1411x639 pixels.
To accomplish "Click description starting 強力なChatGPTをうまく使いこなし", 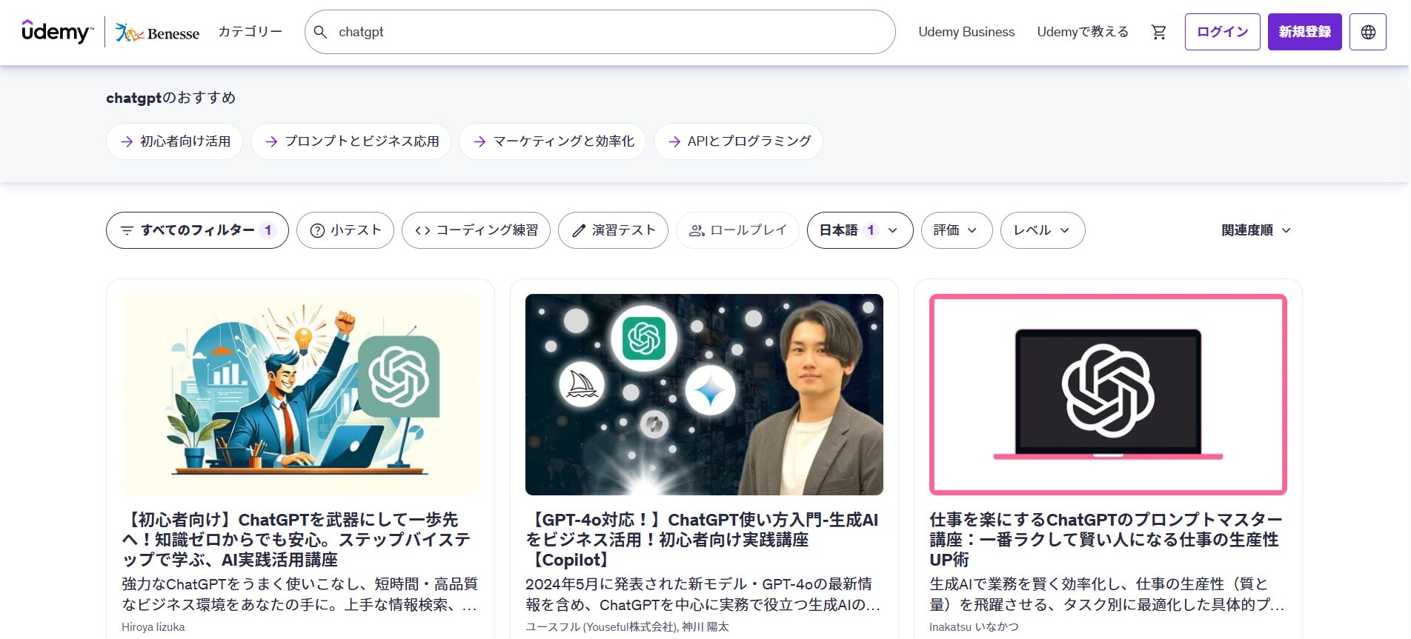I will click(299, 595).
